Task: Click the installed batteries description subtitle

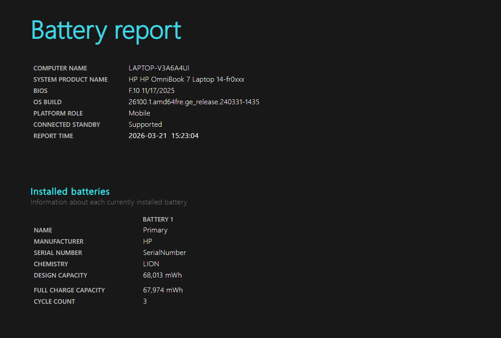Action: click(x=108, y=202)
